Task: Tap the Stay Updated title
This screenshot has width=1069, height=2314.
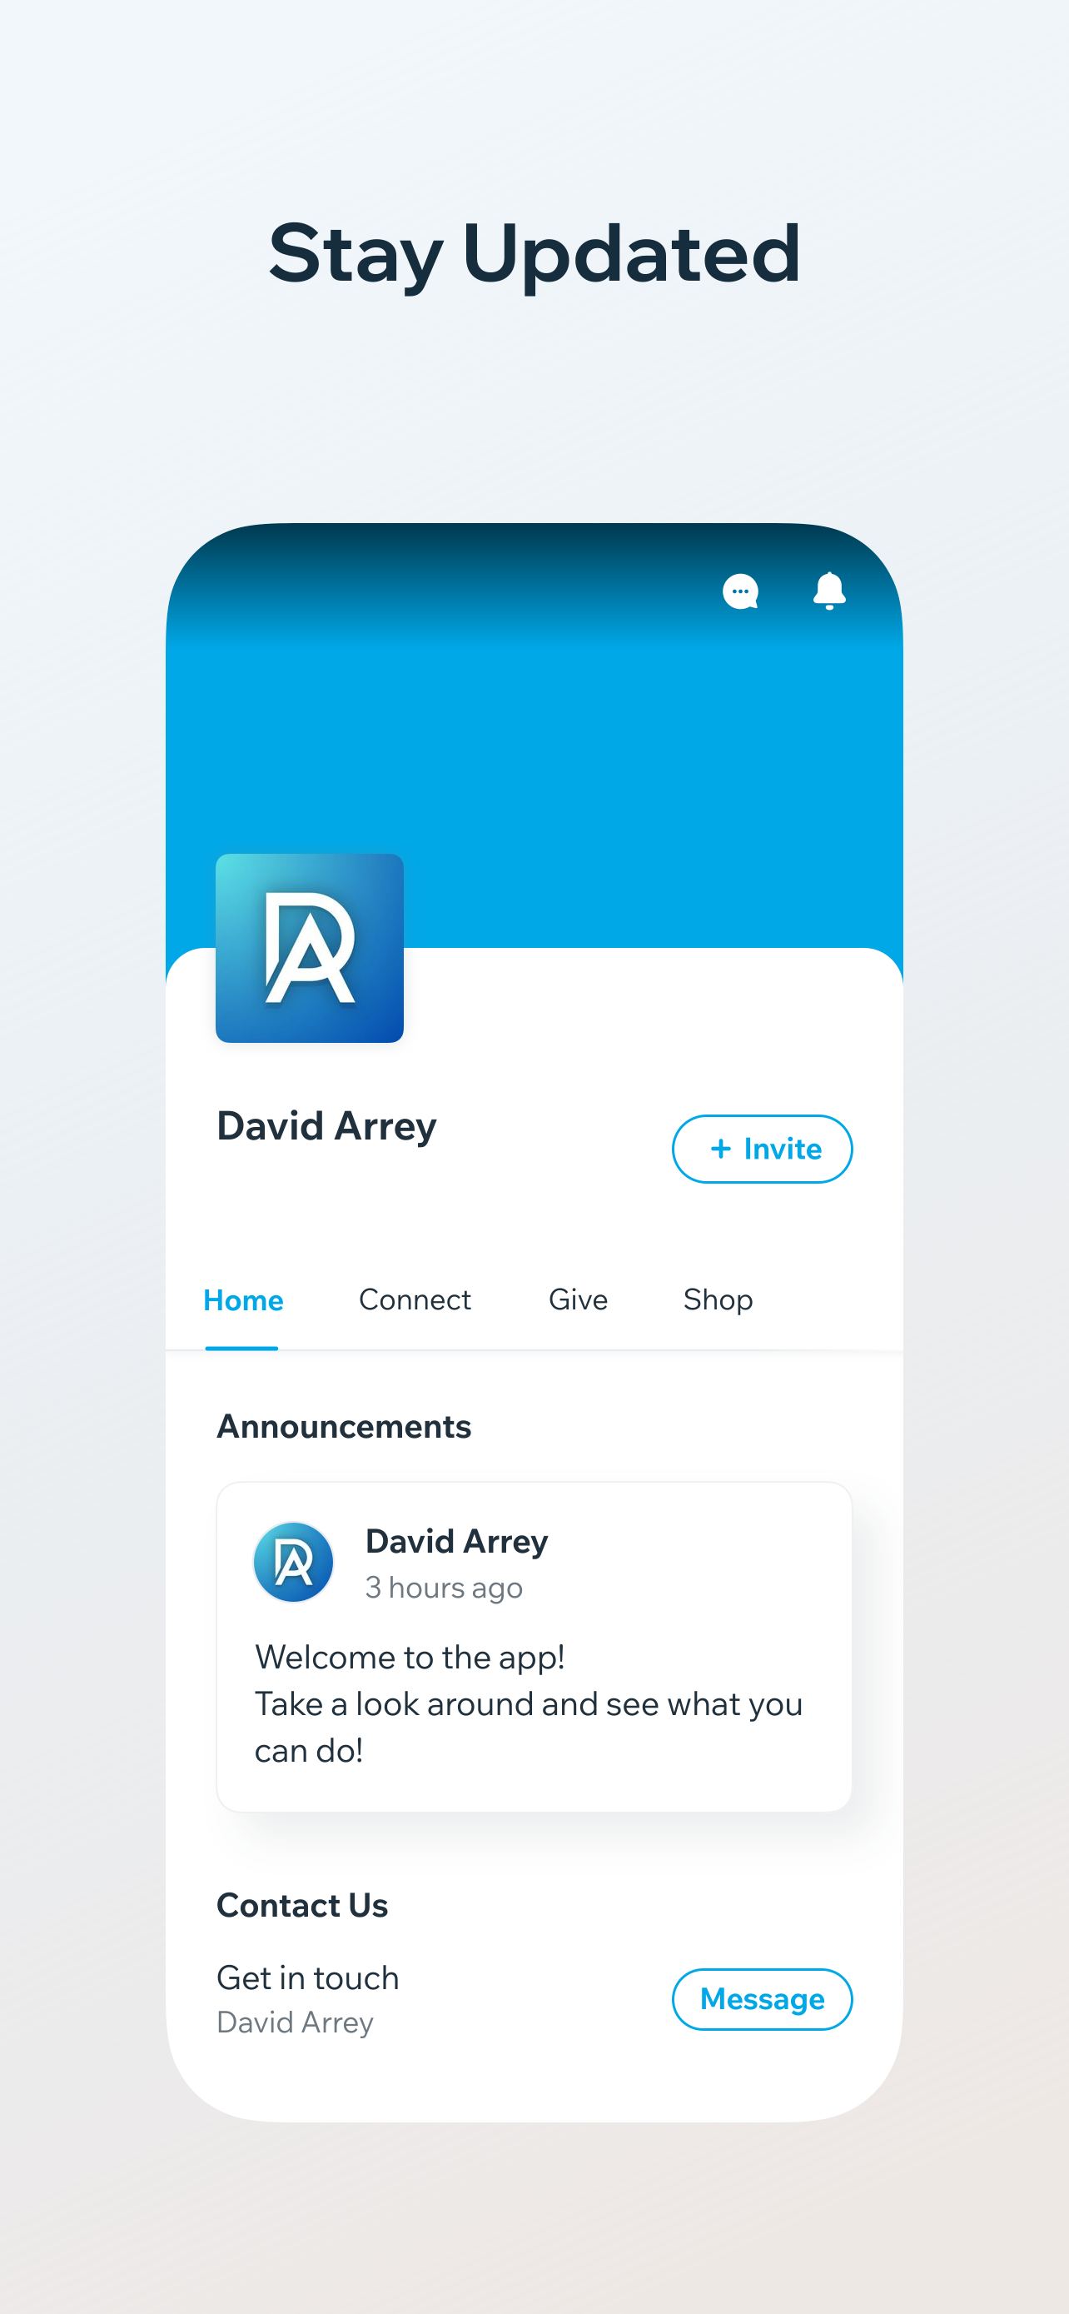Action: click(x=535, y=254)
